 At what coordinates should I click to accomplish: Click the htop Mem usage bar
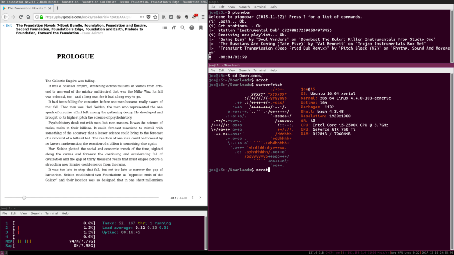click(51, 241)
